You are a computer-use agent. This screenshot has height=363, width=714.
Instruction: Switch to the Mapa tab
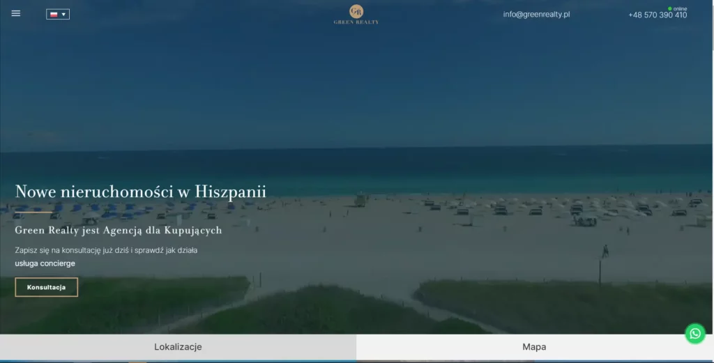534,347
